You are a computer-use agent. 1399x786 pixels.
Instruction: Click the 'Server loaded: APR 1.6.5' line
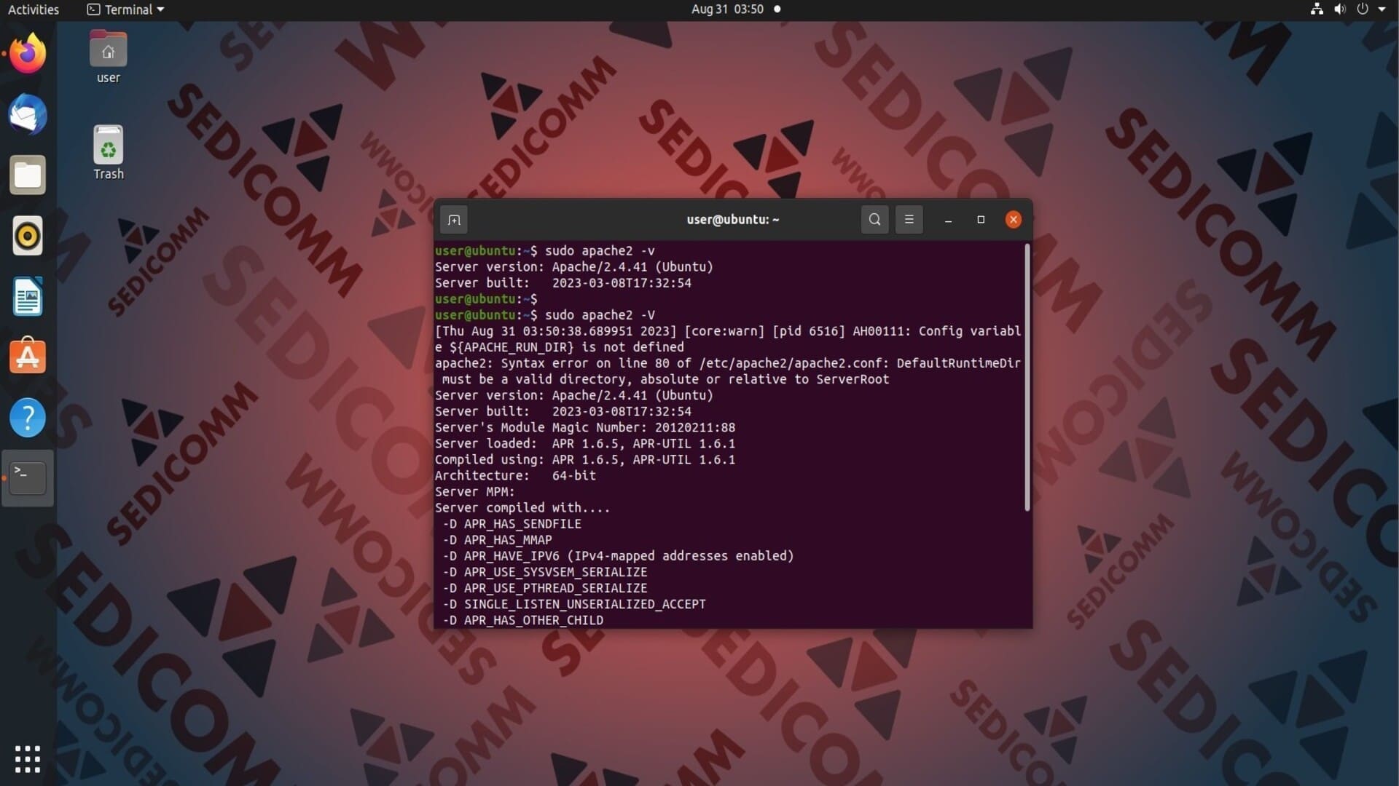pyautogui.click(x=584, y=443)
